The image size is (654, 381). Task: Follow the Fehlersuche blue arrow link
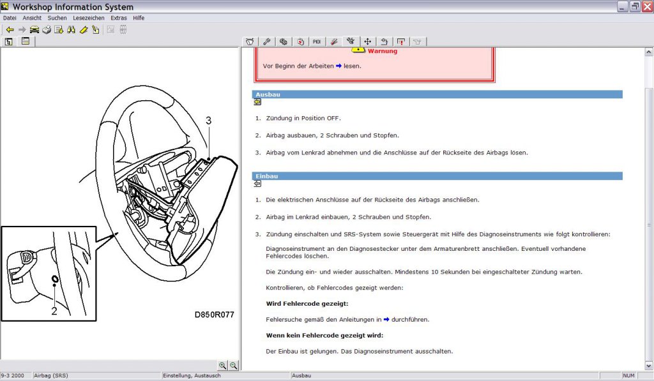tap(386, 319)
